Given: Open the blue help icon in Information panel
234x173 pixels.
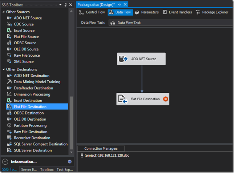Looking at the screenshot, I should click(69, 162).
